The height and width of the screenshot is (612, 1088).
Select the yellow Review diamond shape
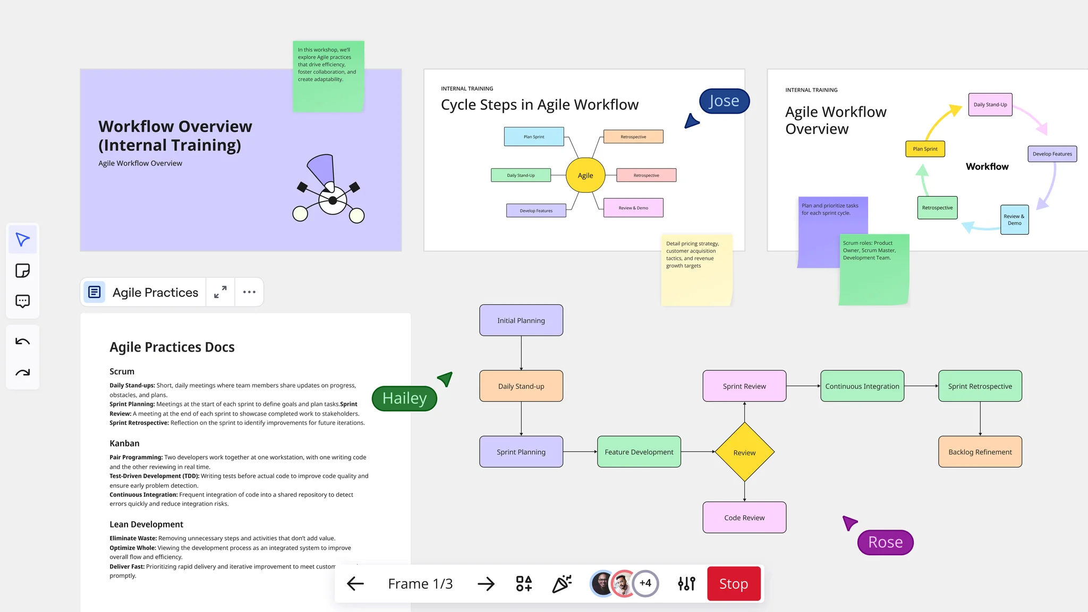(x=744, y=453)
